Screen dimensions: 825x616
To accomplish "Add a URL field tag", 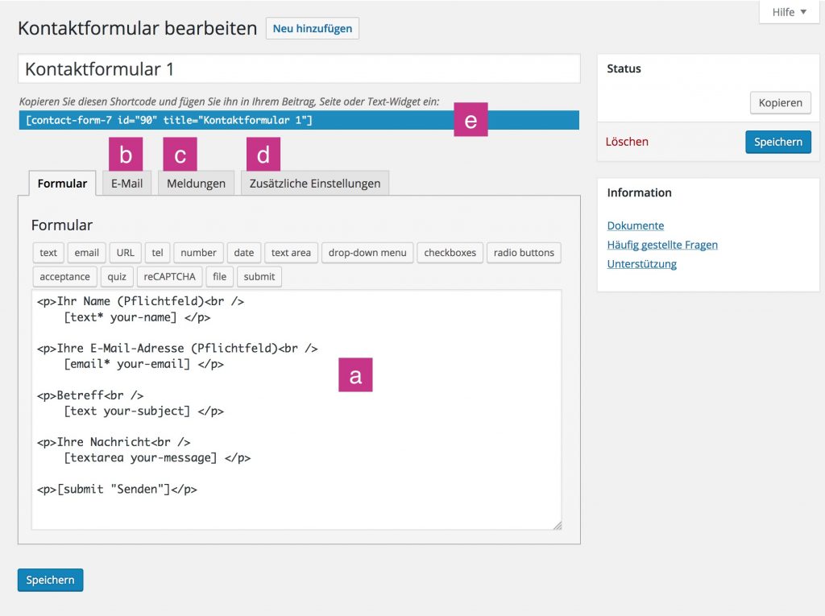I will click(x=124, y=252).
